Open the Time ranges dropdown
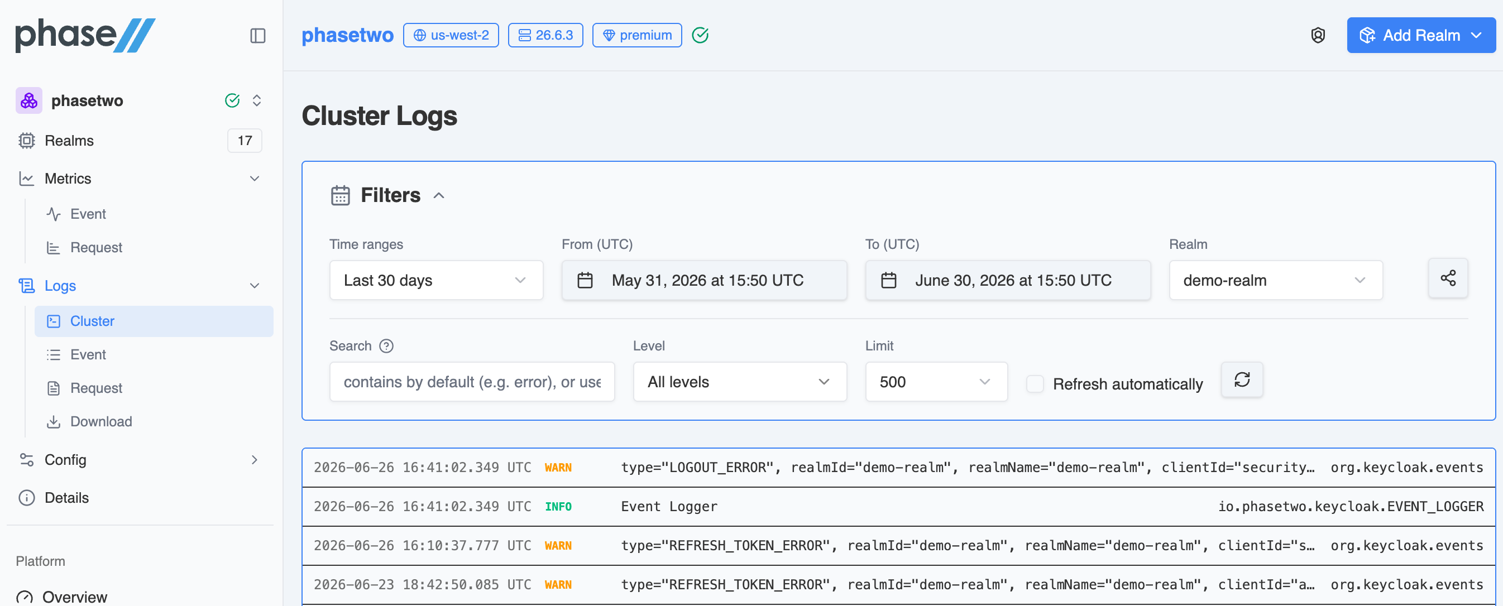Screen dimensions: 1503x606 pyautogui.click(x=436, y=280)
